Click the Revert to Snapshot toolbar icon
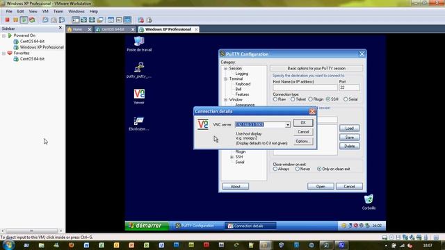445x250 pixels. coord(54,20)
